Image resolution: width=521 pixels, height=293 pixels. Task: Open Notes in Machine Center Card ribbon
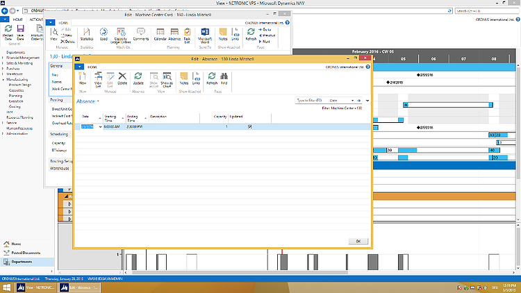point(223,35)
